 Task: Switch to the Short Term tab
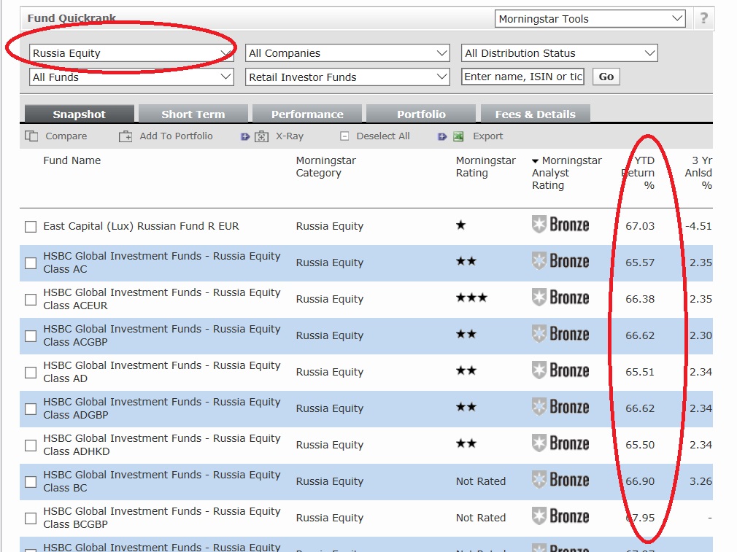click(x=193, y=114)
